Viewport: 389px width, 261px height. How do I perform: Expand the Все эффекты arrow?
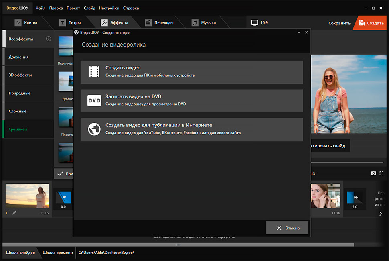[49, 39]
